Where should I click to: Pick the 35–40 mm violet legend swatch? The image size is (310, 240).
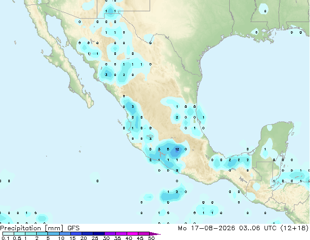(121, 234)
